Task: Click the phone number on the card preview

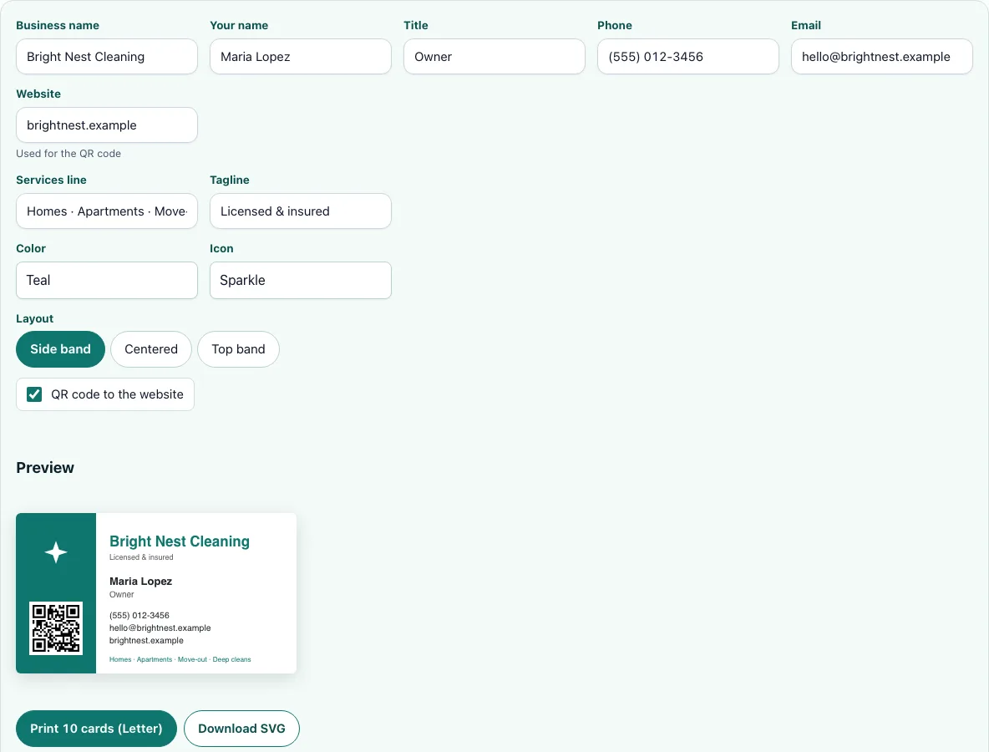Action: (x=139, y=615)
